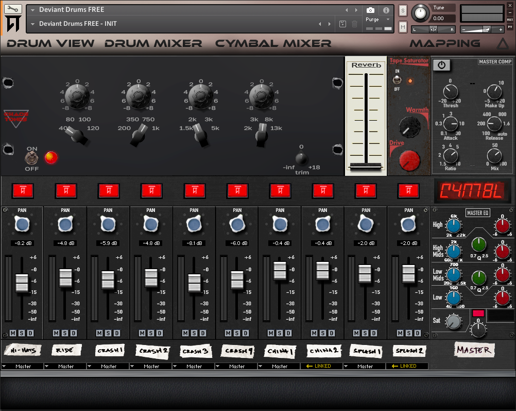Open the Deviant Drums FREE - INIT preset dropdown

32,24
